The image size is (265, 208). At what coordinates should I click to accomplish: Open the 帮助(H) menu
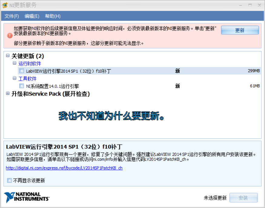click(x=53, y=16)
